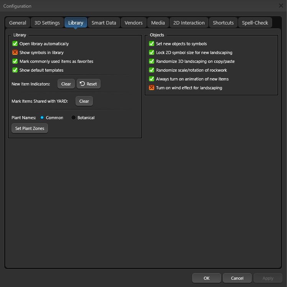
Task: Switch to 2D Interaction tab
Action: pos(189,23)
